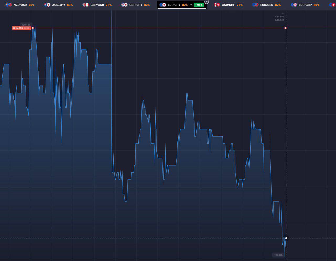Switch to the NZD/USD asset tab
This screenshot has width=336, height=261.
(20, 5)
